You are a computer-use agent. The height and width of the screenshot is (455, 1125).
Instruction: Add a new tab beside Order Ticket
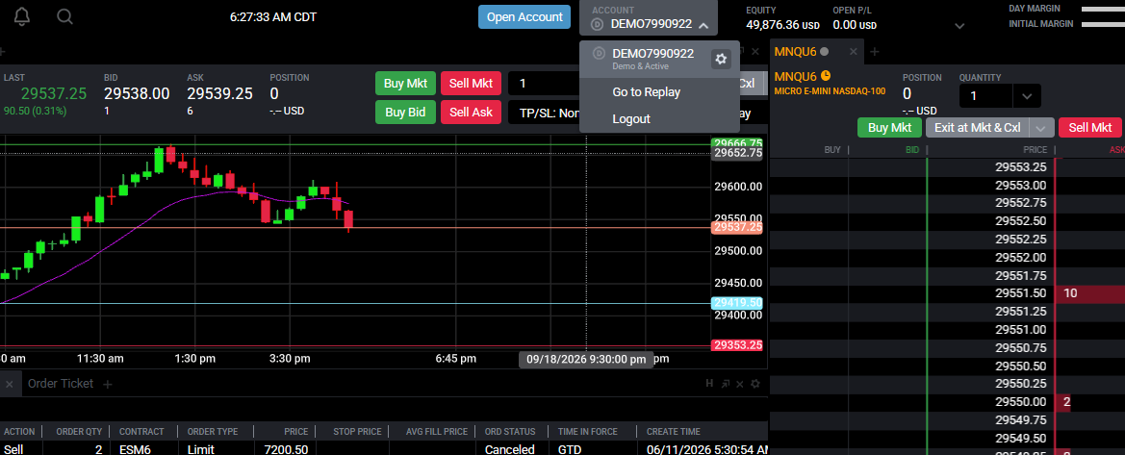108,384
